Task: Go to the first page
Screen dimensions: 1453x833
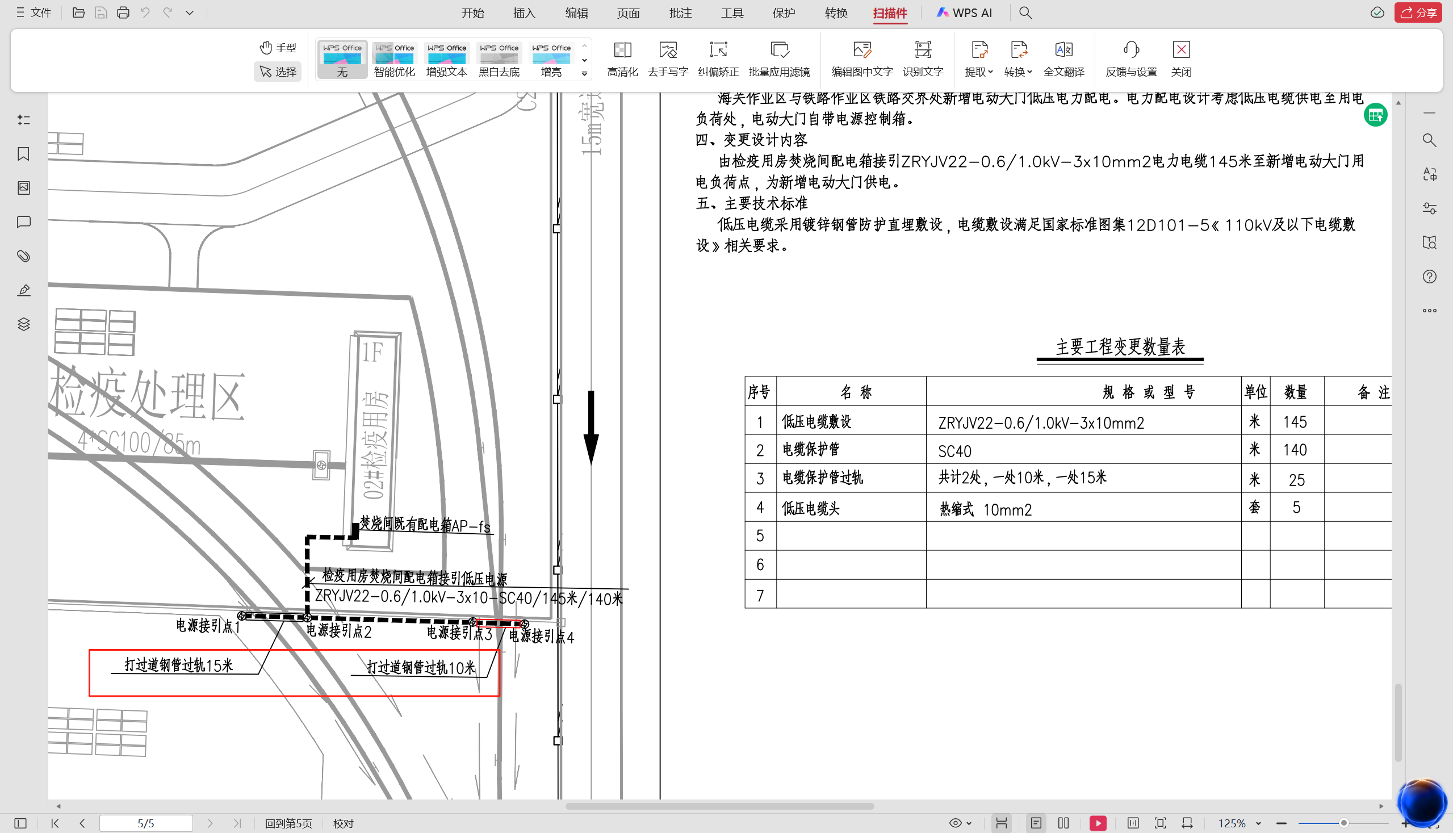Action: 55,823
